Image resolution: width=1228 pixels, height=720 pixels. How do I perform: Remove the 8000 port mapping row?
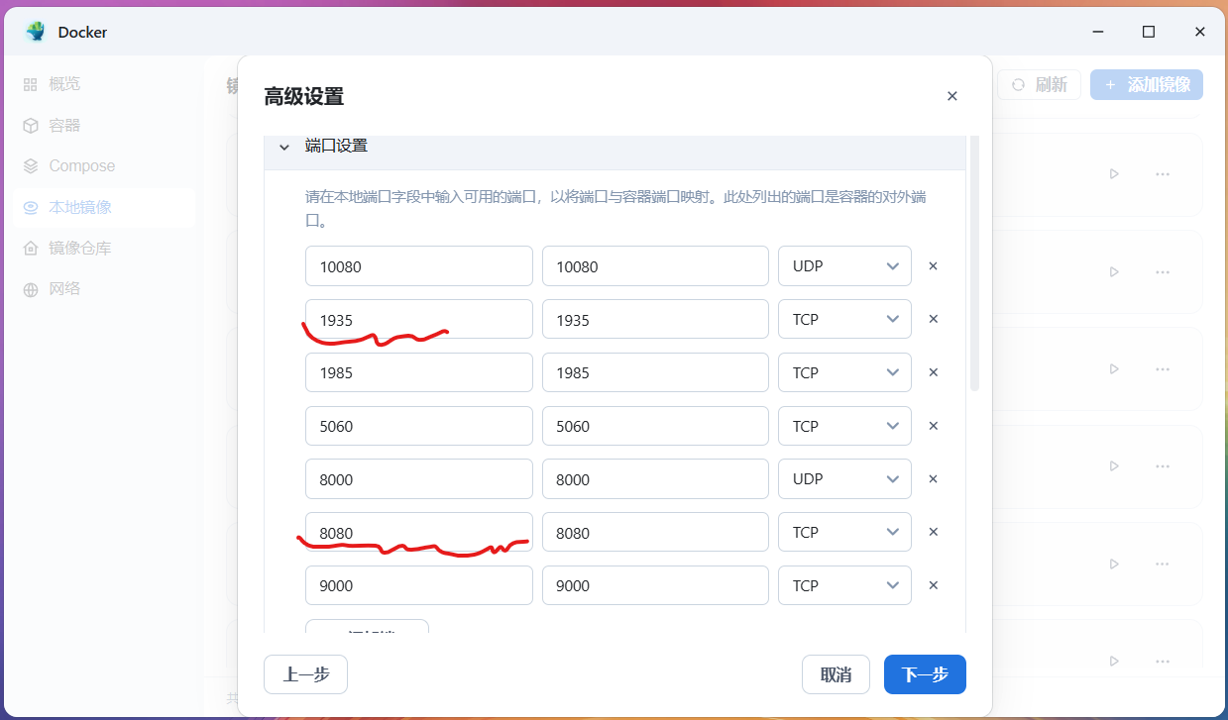click(x=933, y=478)
